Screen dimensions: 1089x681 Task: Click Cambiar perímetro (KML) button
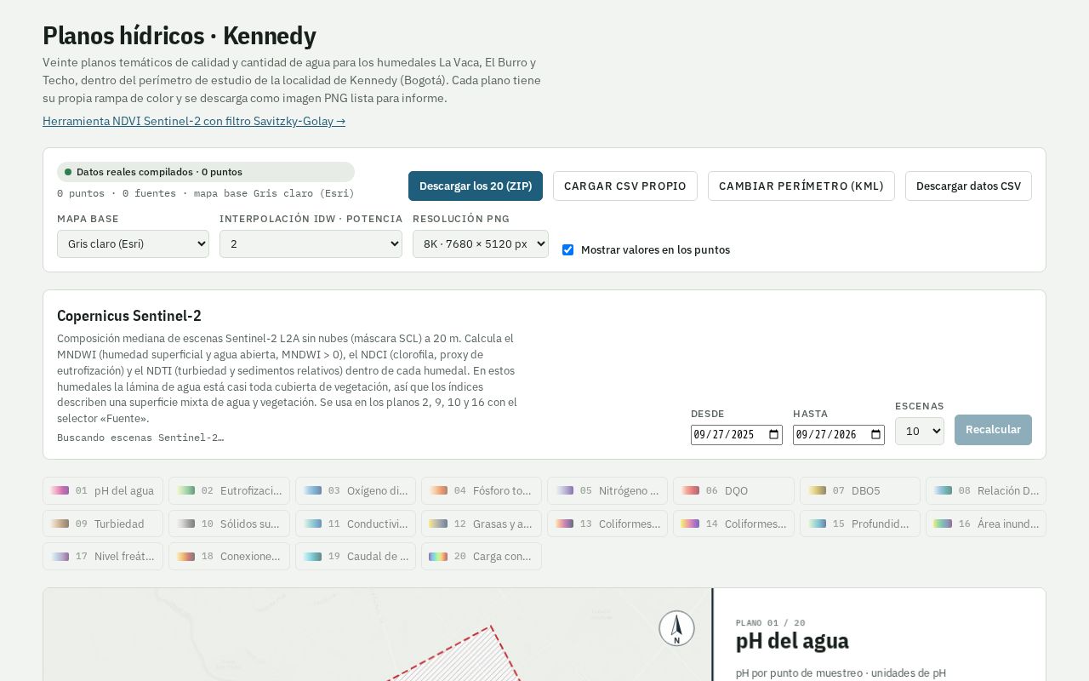pyautogui.click(x=801, y=186)
